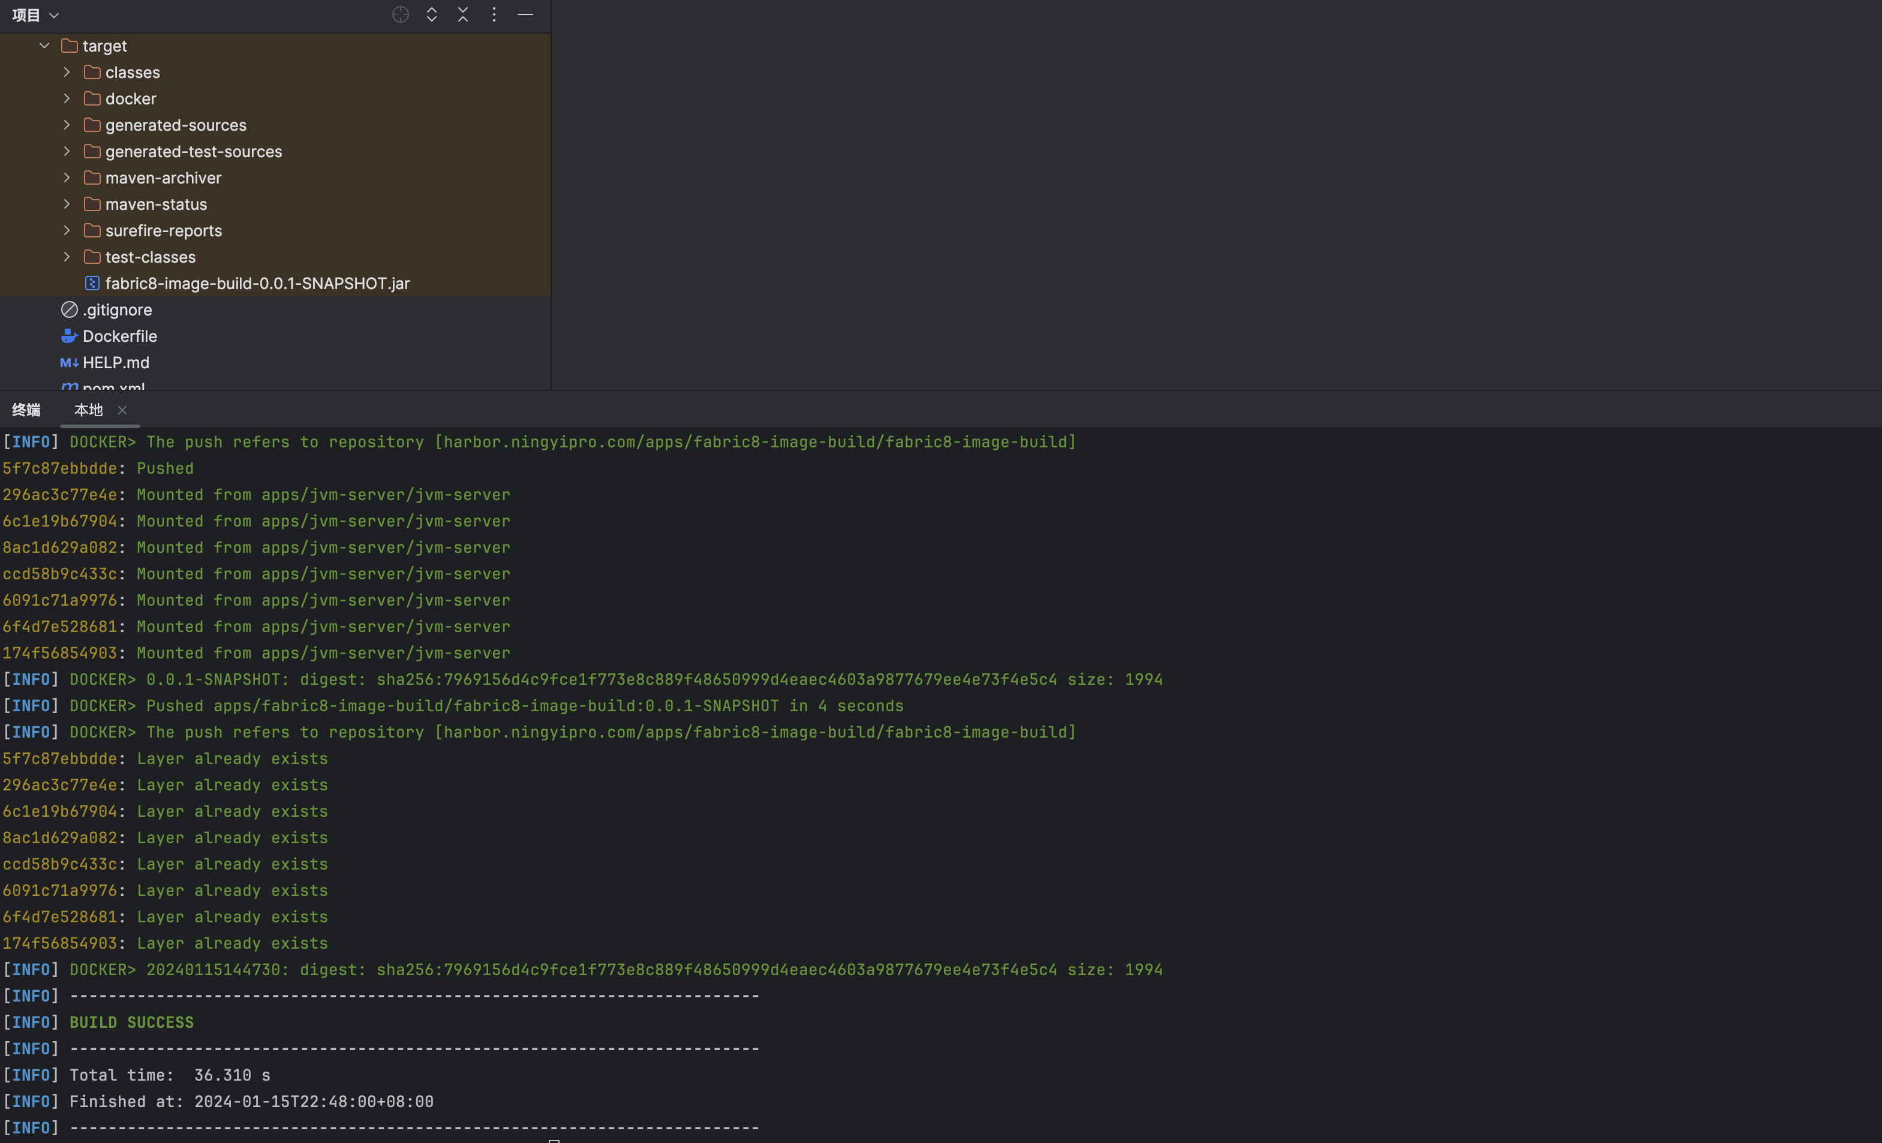Image resolution: width=1882 pixels, height=1143 pixels.
Task: Select the maven-archiver folder
Action: pyautogui.click(x=163, y=178)
